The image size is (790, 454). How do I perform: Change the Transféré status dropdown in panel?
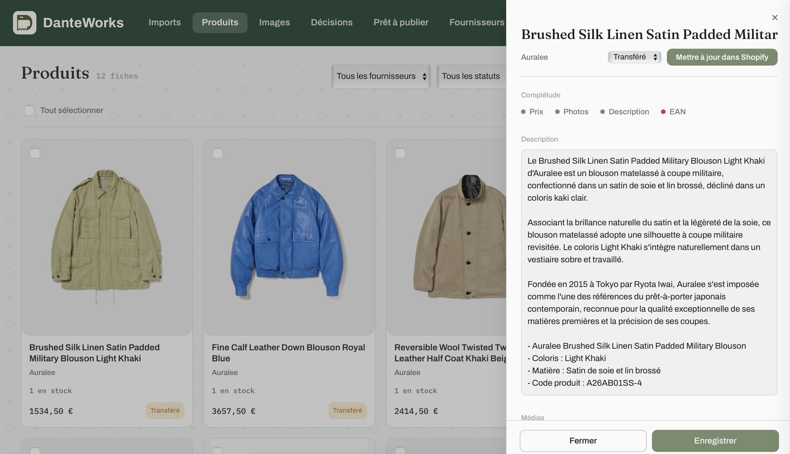[x=635, y=57]
